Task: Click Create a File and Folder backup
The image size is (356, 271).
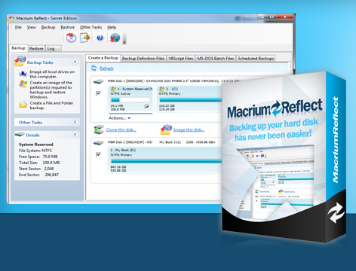Action: (x=51, y=105)
